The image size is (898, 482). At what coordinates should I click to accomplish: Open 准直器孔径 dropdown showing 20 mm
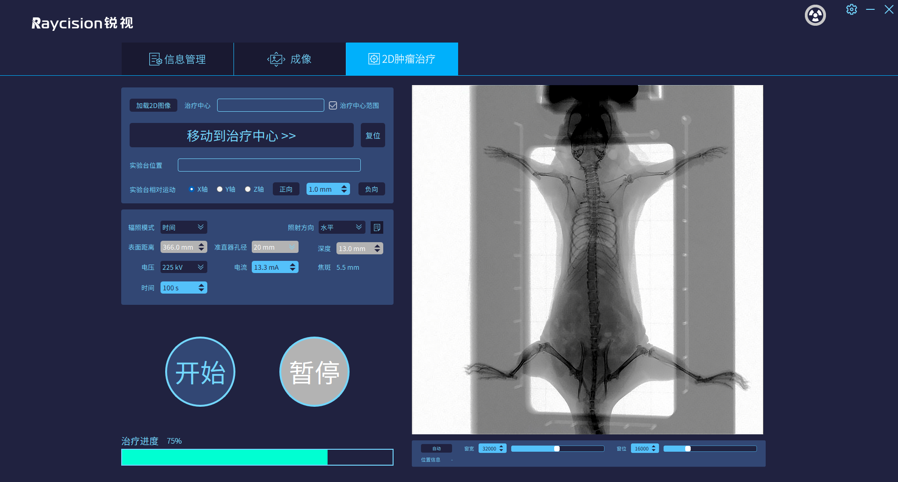click(275, 247)
